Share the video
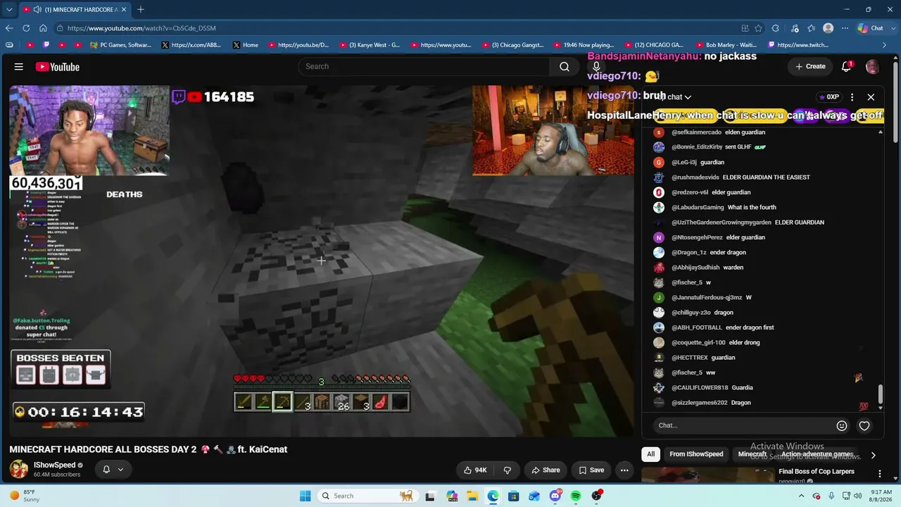Viewport: 901px width, 507px height. 546,470
